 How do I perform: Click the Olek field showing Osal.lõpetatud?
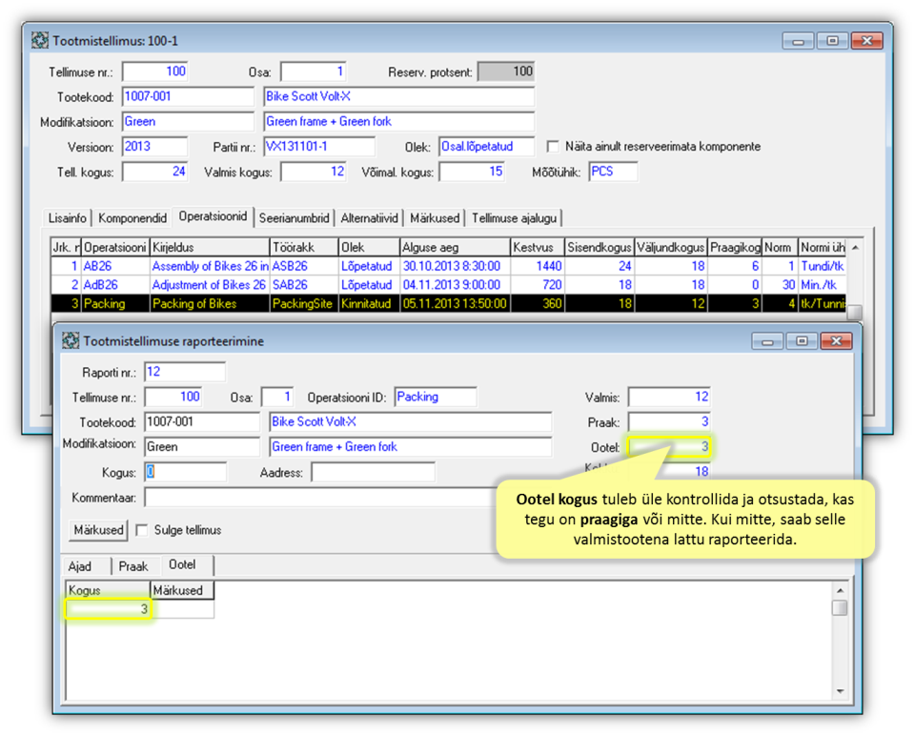486,147
